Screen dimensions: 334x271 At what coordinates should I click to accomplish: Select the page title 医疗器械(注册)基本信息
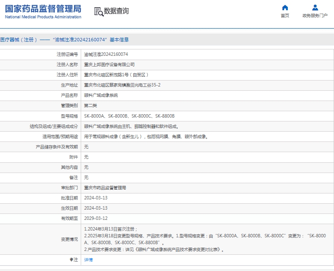pyautogui.click(x=64, y=40)
